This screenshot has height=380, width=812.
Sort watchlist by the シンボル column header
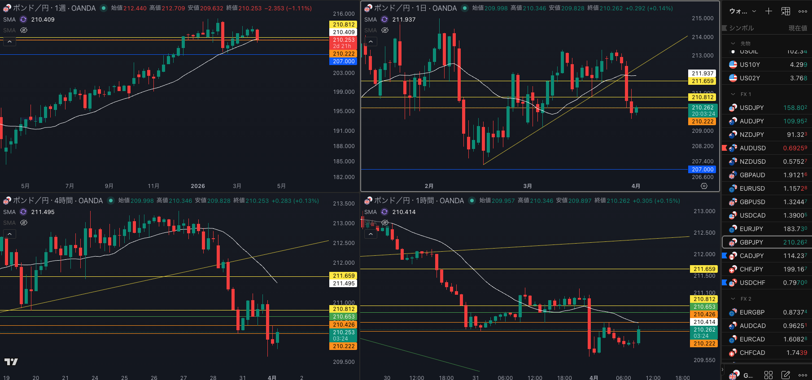click(741, 28)
